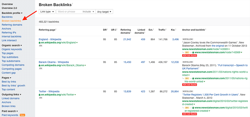Open the Referring domains report
Screen dimensions: 250x117
pyautogui.click(x=12, y=25)
